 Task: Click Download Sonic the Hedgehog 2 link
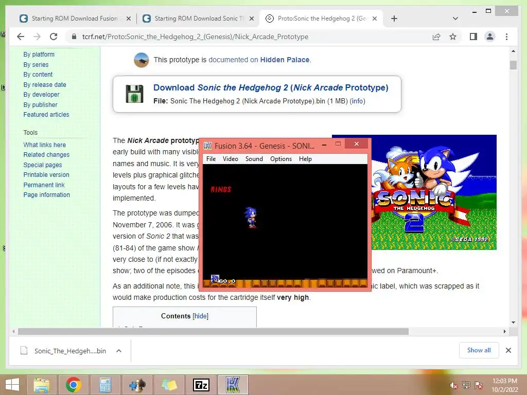[271, 87]
